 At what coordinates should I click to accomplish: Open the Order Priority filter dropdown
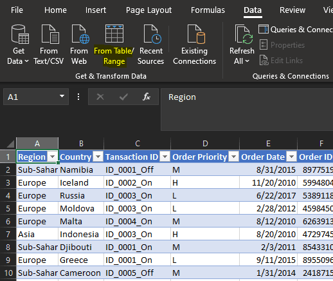[234, 157]
